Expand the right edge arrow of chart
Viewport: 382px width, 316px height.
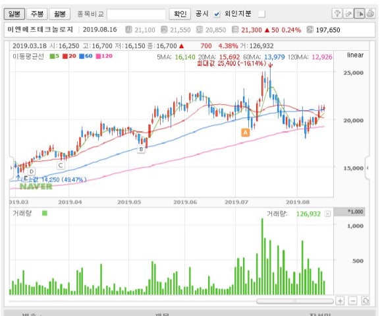point(368,168)
